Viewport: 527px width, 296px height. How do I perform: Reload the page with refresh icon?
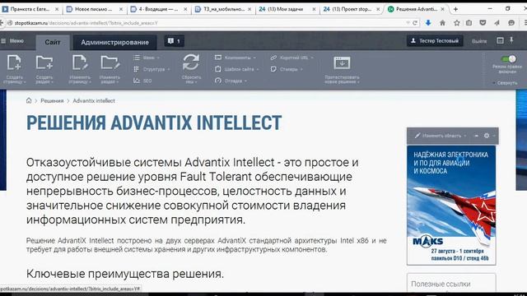point(415,23)
